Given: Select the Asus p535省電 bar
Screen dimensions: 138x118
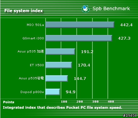Looking at the screenshot, I should click(57, 78).
